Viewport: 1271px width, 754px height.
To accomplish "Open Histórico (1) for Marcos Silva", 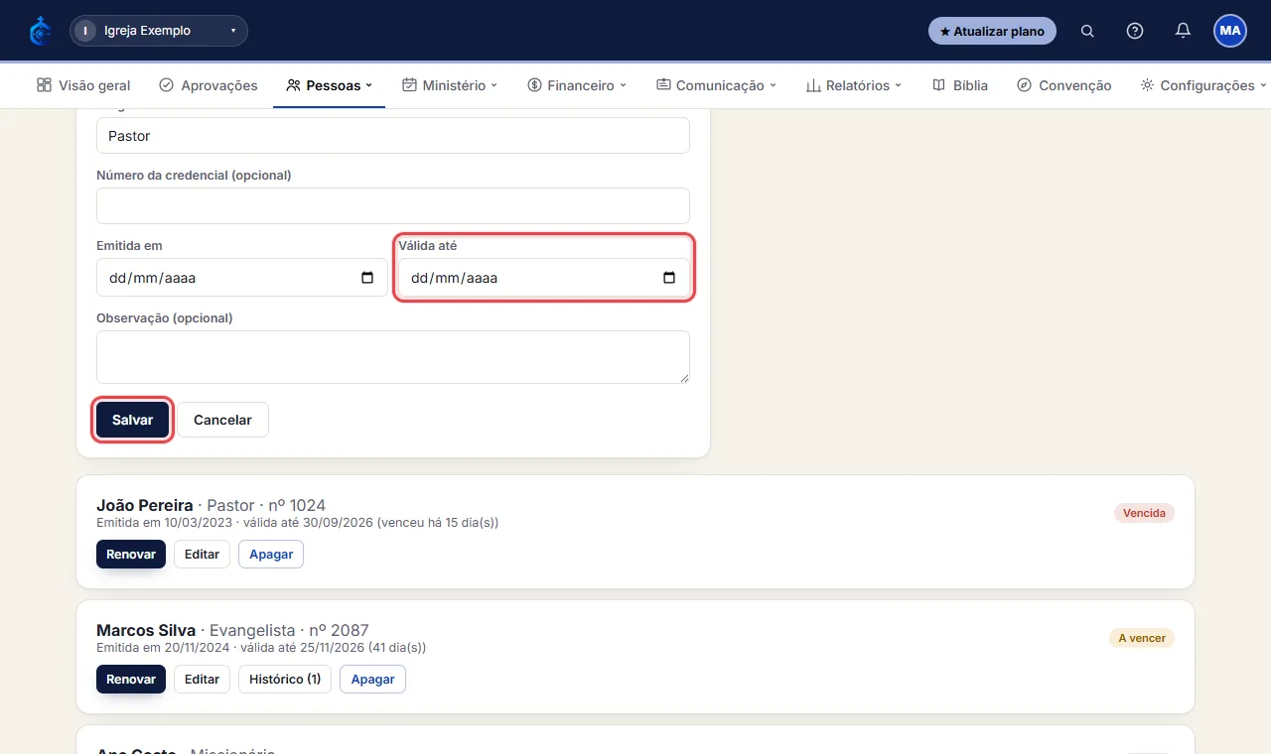I will 285,679.
